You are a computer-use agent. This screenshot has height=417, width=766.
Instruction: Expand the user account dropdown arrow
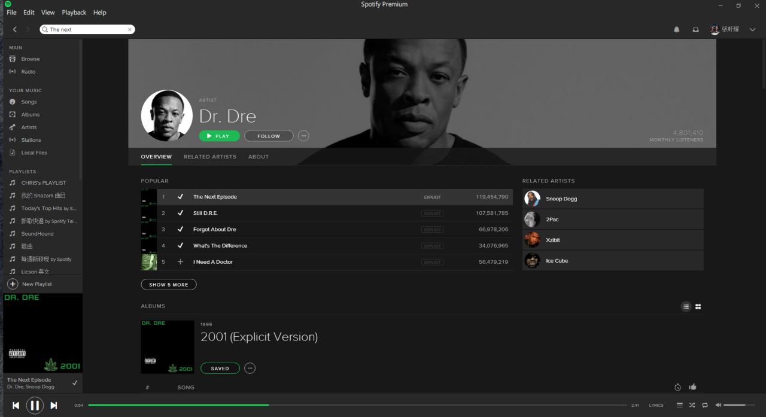click(x=752, y=29)
